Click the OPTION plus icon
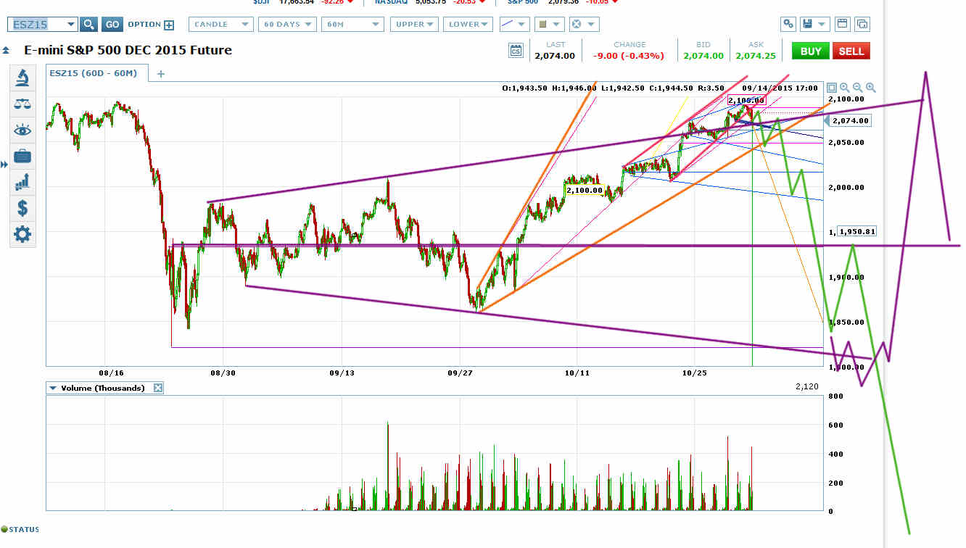 pyautogui.click(x=169, y=25)
